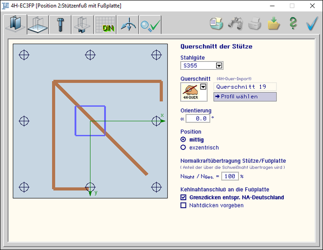Select the shear dowel toolbar icon
The image size is (323, 250).
tap(83, 24)
